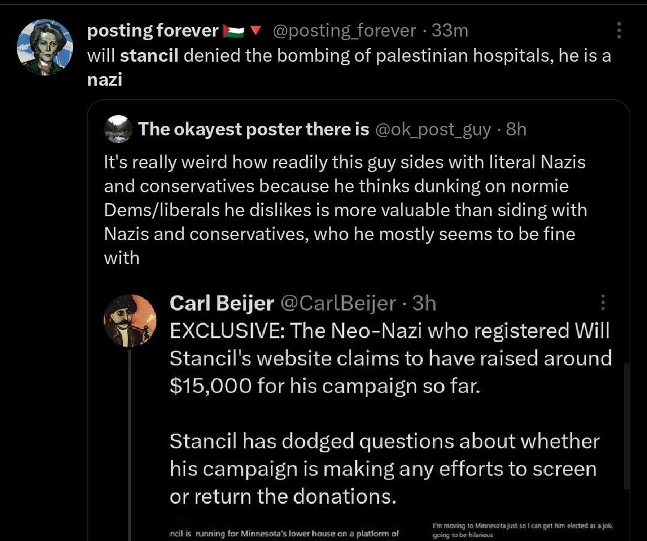Open The okayest poster's small avatar

(119, 129)
